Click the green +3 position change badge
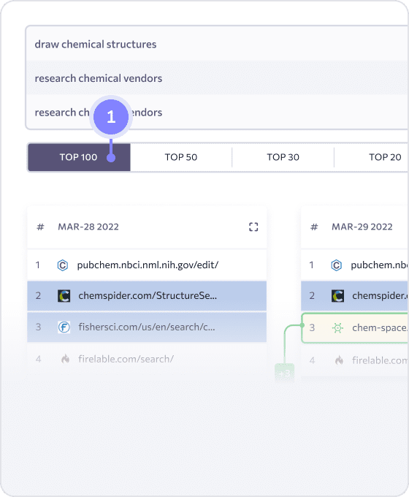 [x=285, y=373]
